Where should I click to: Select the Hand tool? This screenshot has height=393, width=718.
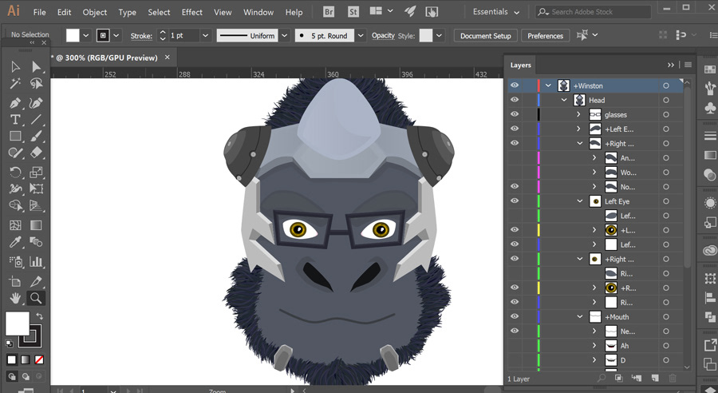[15, 298]
